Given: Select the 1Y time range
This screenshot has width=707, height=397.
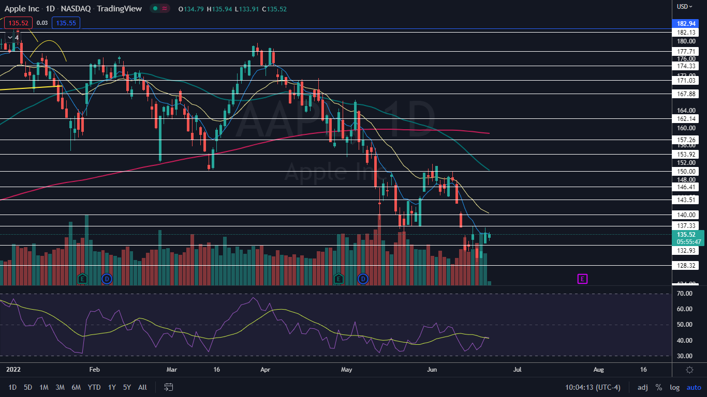Looking at the screenshot, I should (112, 387).
